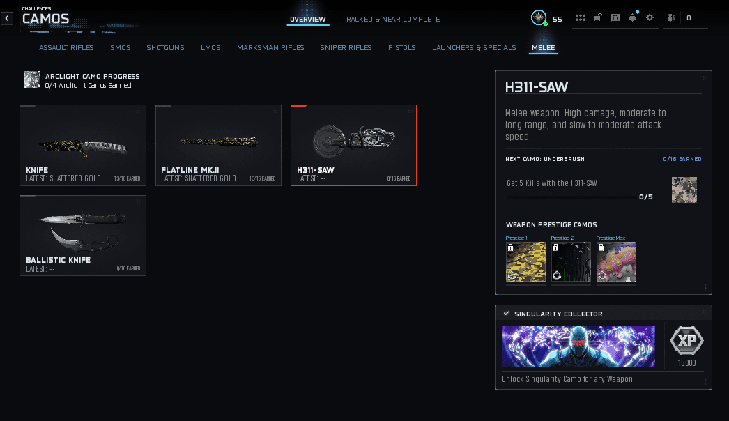Open the player rank emblem profile
This screenshot has height=421, width=729.
coord(539,17)
